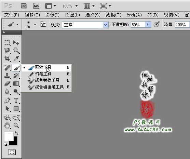Viewport: 190px width, 159px height.
Task: Toggle tablet pressure for opacity
Action: (157, 24)
